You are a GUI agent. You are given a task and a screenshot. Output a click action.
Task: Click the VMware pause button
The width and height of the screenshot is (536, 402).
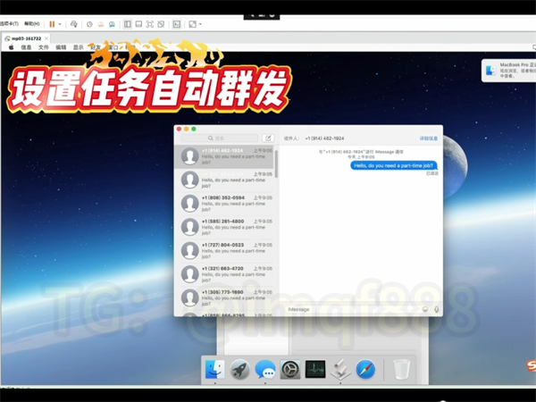[51, 24]
